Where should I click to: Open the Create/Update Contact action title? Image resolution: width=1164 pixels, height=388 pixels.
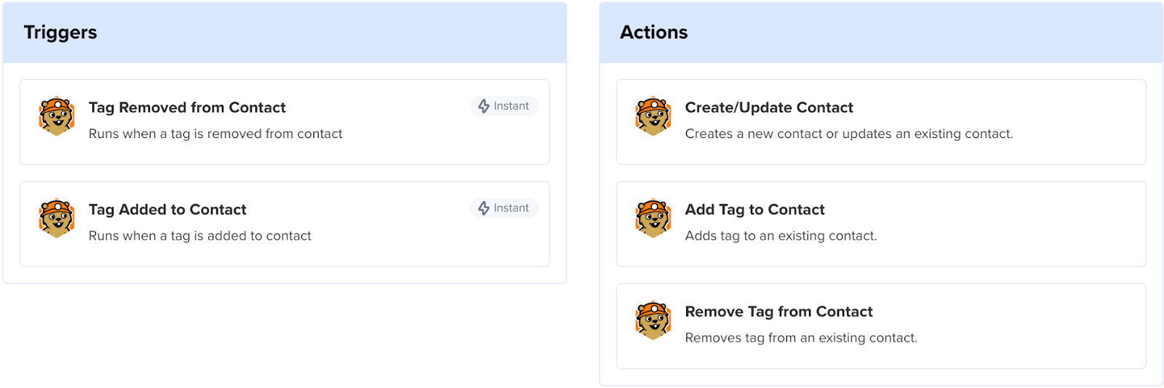pos(769,108)
